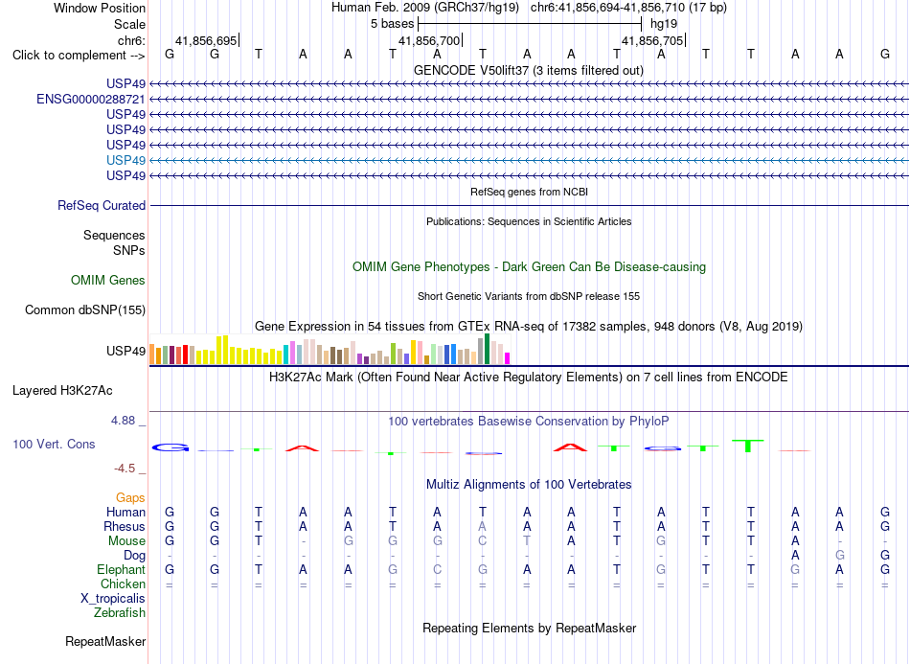Open the Layered H3K27Ac track label
The height and width of the screenshot is (664, 910).
[x=62, y=391]
